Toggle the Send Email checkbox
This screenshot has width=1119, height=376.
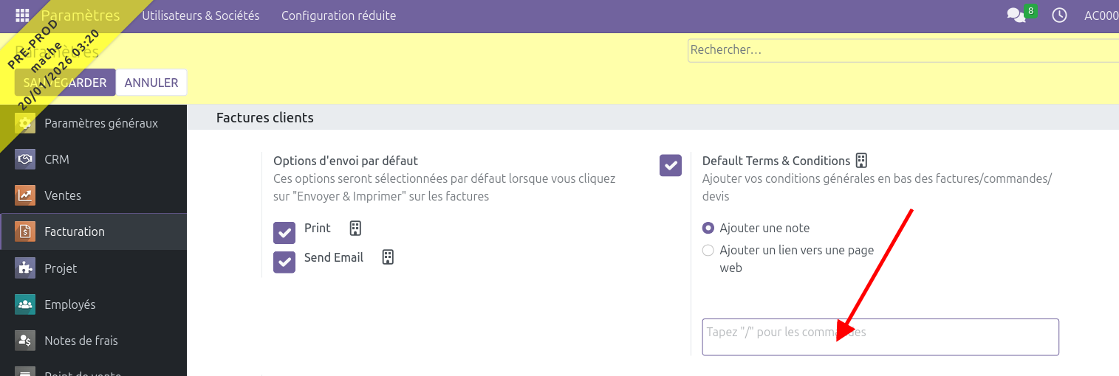[x=284, y=262]
